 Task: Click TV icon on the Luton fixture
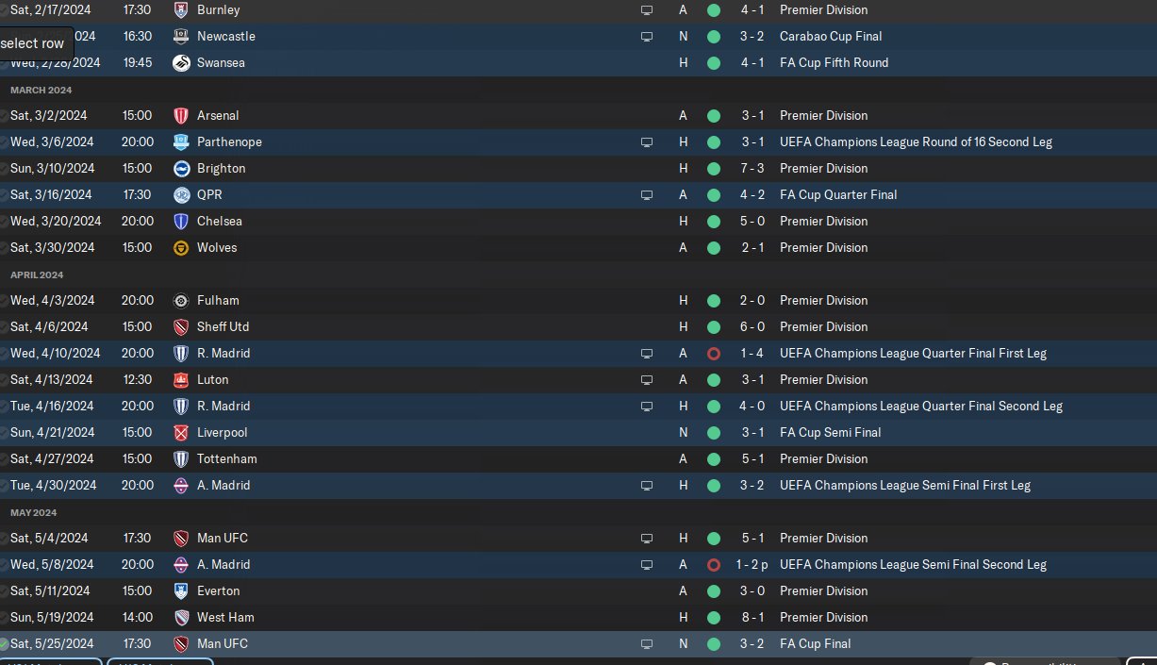point(647,380)
